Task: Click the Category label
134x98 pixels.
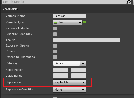Action: point(12,63)
